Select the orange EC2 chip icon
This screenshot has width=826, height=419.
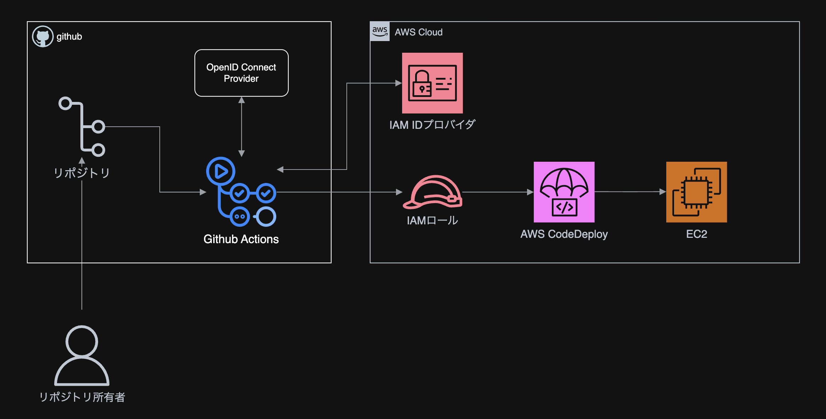coord(696,192)
